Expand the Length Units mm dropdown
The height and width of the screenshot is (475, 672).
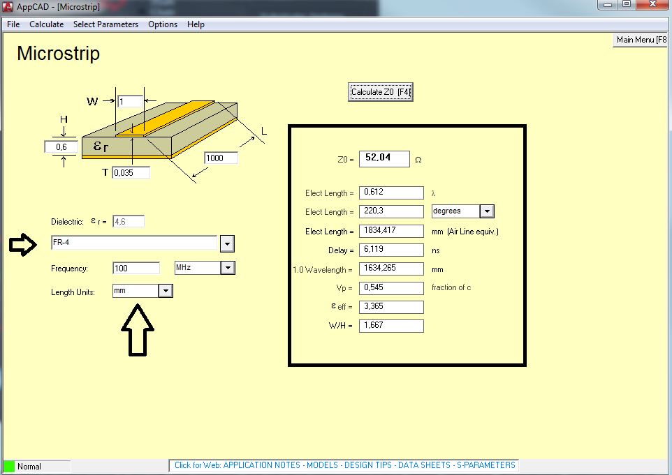click(x=165, y=291)
